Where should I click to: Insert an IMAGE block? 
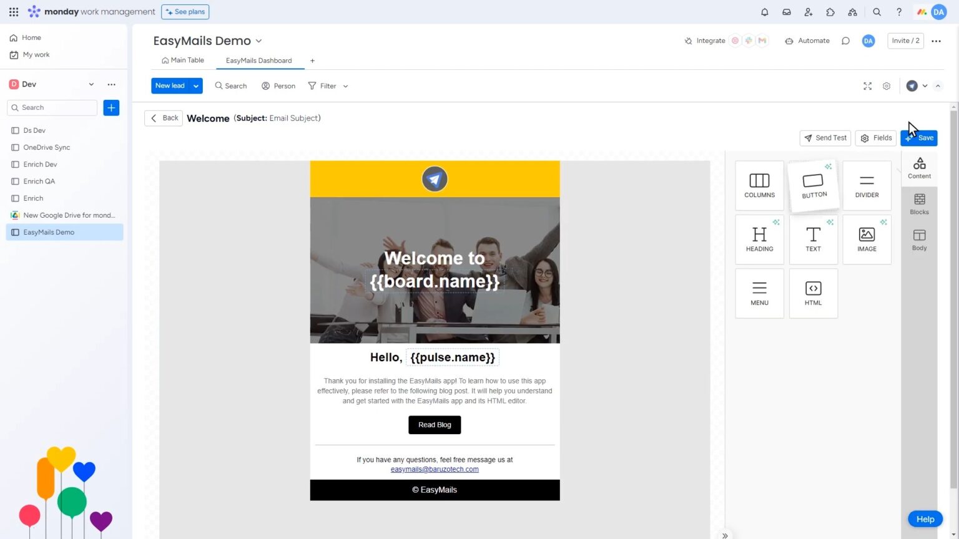pyautogui.click(x=867, y=238)
